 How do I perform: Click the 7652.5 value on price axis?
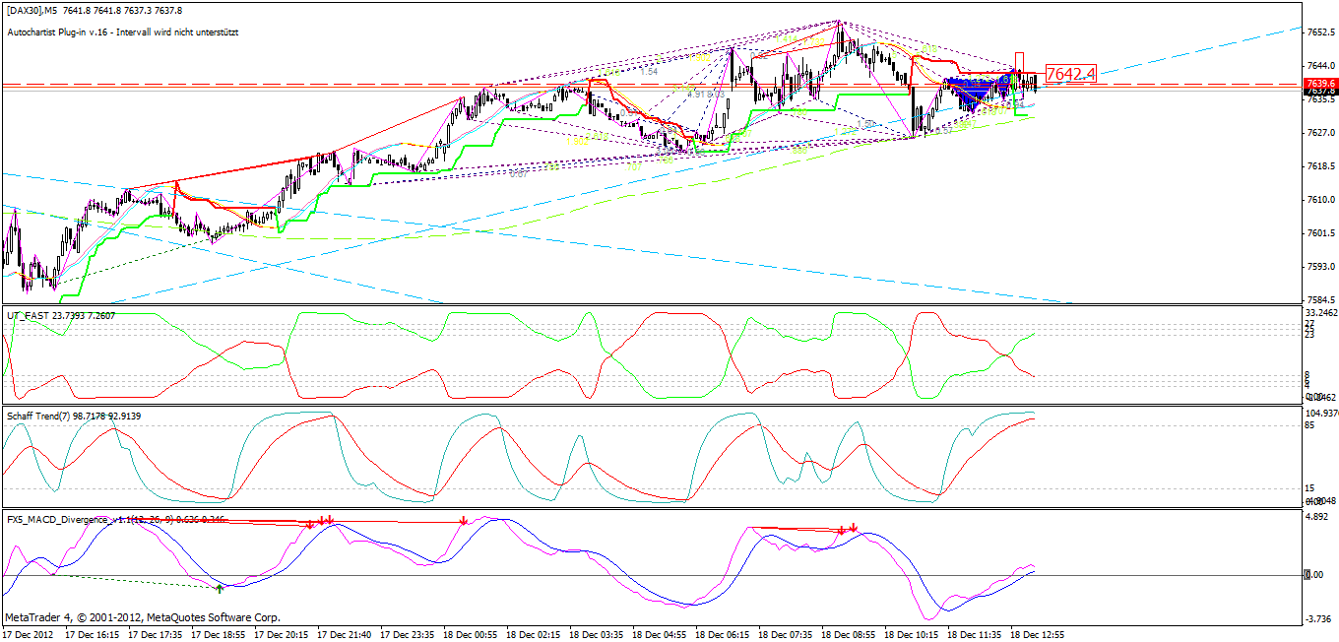pos(1320,32)
